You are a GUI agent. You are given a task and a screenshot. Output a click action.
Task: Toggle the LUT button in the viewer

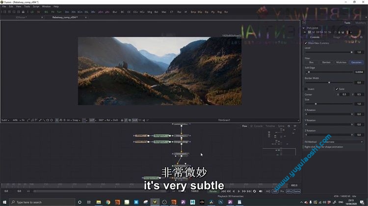click(x=92, y=120)
